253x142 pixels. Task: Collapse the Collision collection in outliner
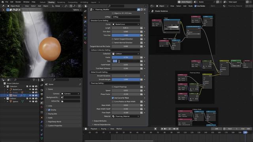tap(5, 99)
